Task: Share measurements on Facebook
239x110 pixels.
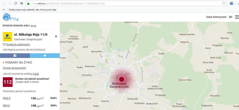Action: (15, 56)
